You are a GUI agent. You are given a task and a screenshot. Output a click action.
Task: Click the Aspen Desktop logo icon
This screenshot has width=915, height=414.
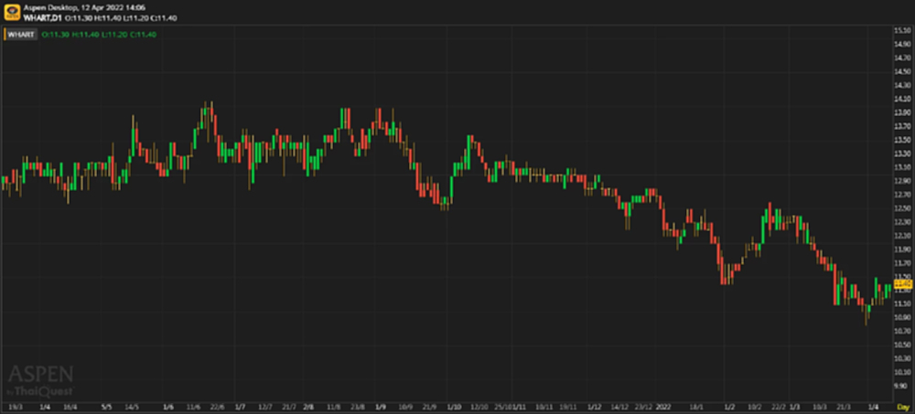(x=12, y=12)
